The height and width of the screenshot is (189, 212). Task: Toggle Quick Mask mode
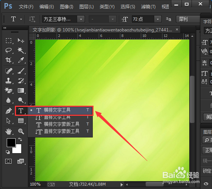(8, 161)
